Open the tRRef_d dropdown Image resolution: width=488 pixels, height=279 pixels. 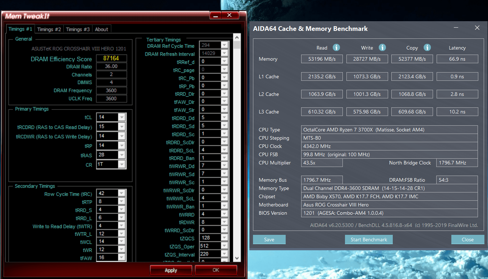pos(225,61)
